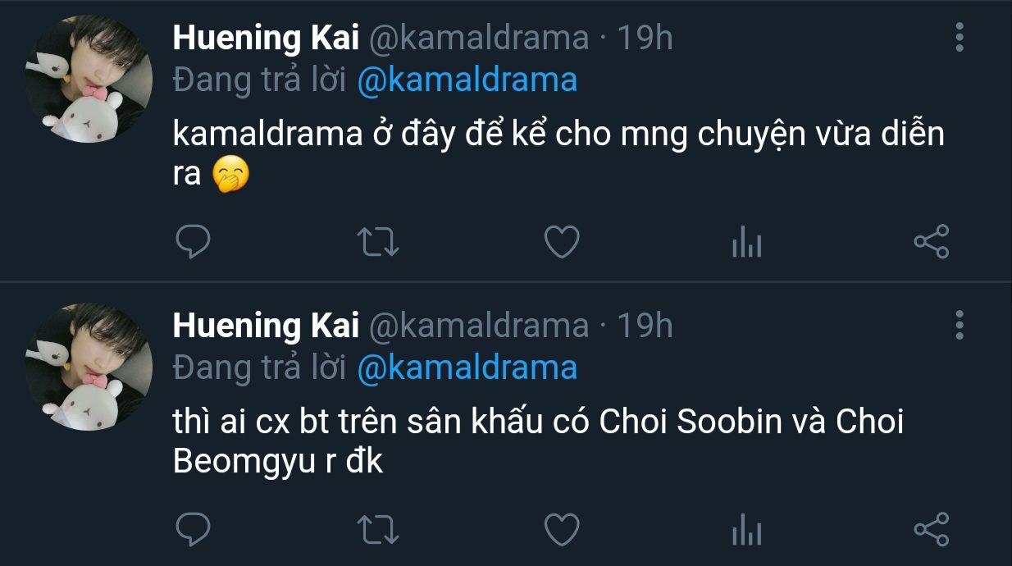This screenshot has height=566, width=1012.
Task: Reply to the first tweet
Action: coord(194,242)
